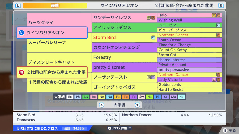The width and height of the screenshot is (239, 134).
Task: Select shared interest ancestor row
Action: pos(190,60)
